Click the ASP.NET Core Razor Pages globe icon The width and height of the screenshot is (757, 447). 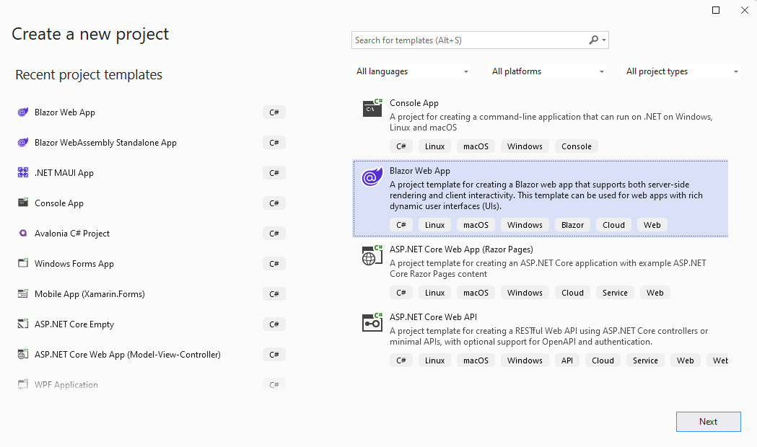[372, 255]
